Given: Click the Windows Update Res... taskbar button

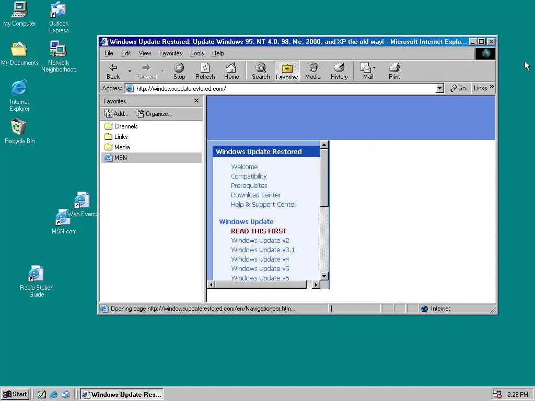Looking at the screenshot, I should (x=122, y=395).
